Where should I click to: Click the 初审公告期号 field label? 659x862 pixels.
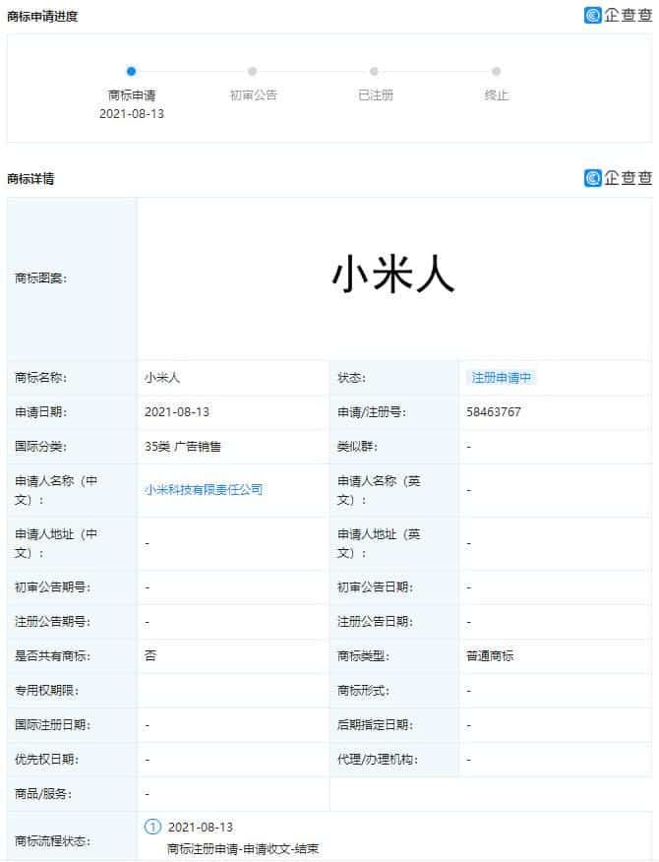[53, 587]
